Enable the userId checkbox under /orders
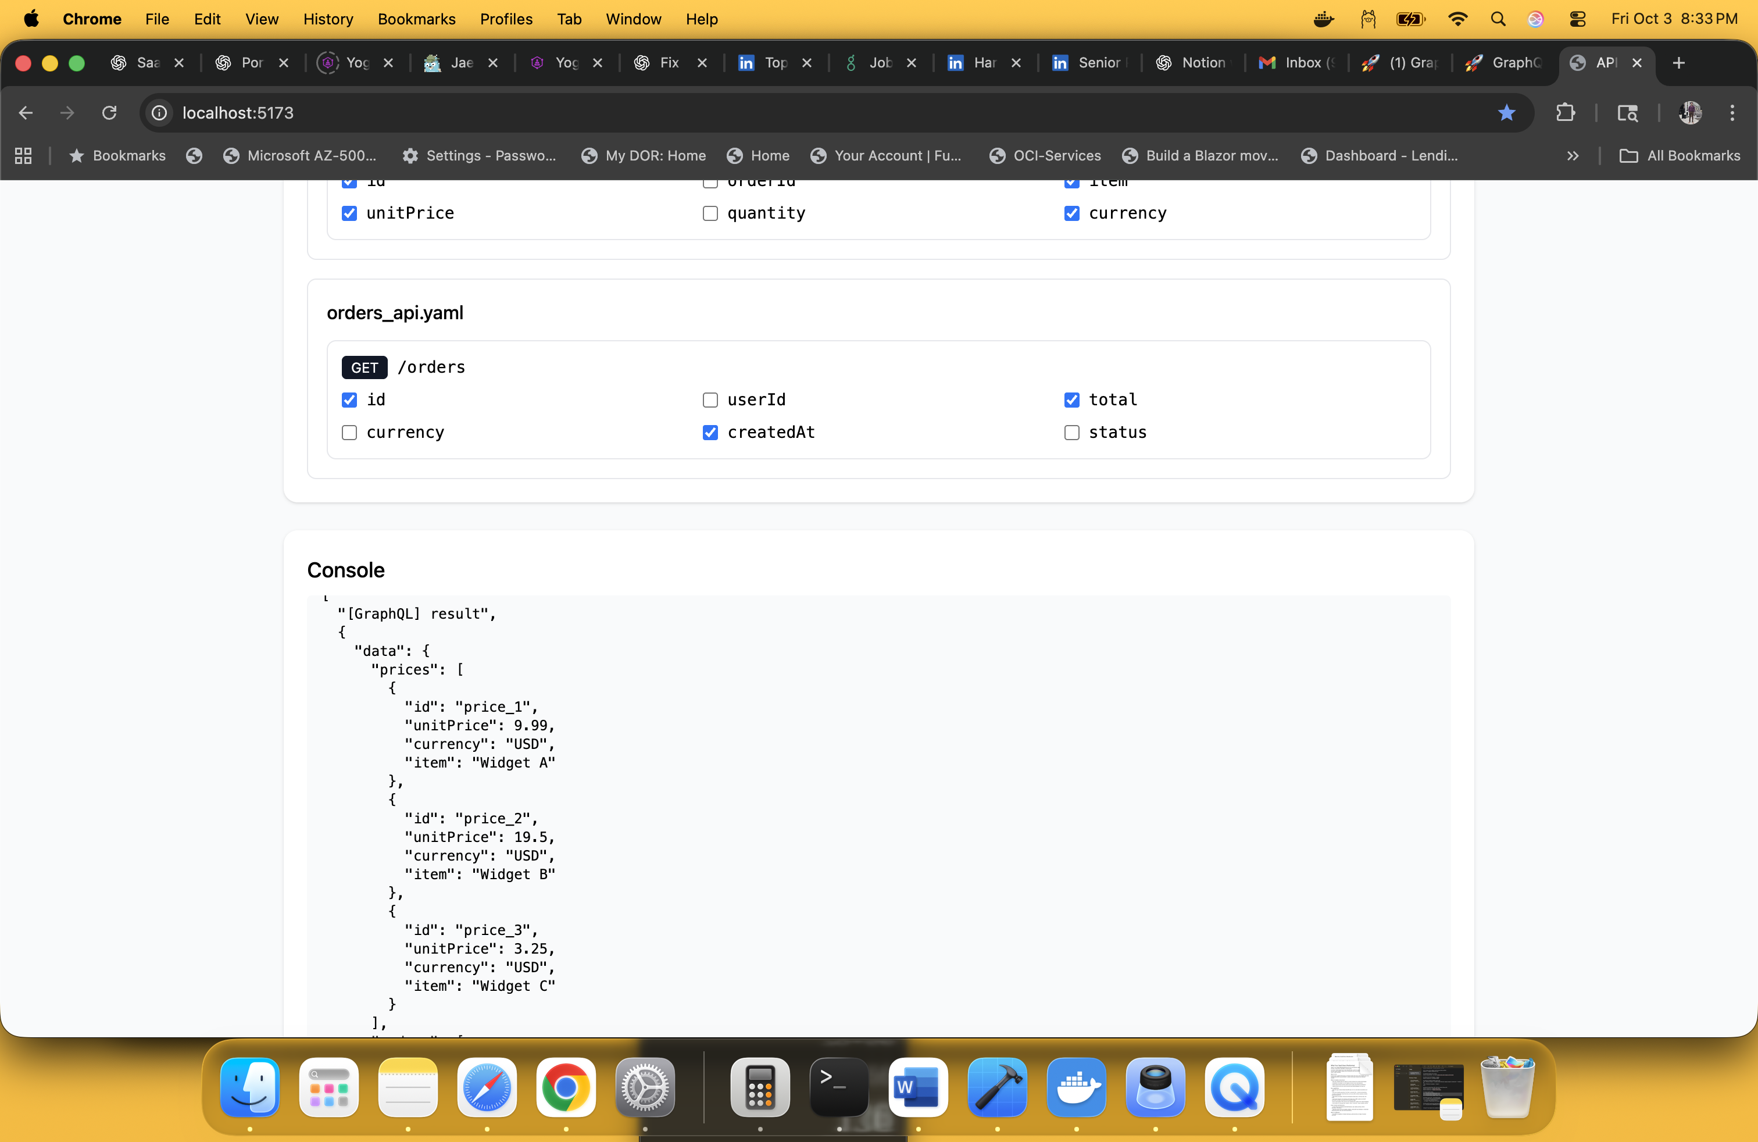This screenshot has width=1758, height=1142. (710, 399)
